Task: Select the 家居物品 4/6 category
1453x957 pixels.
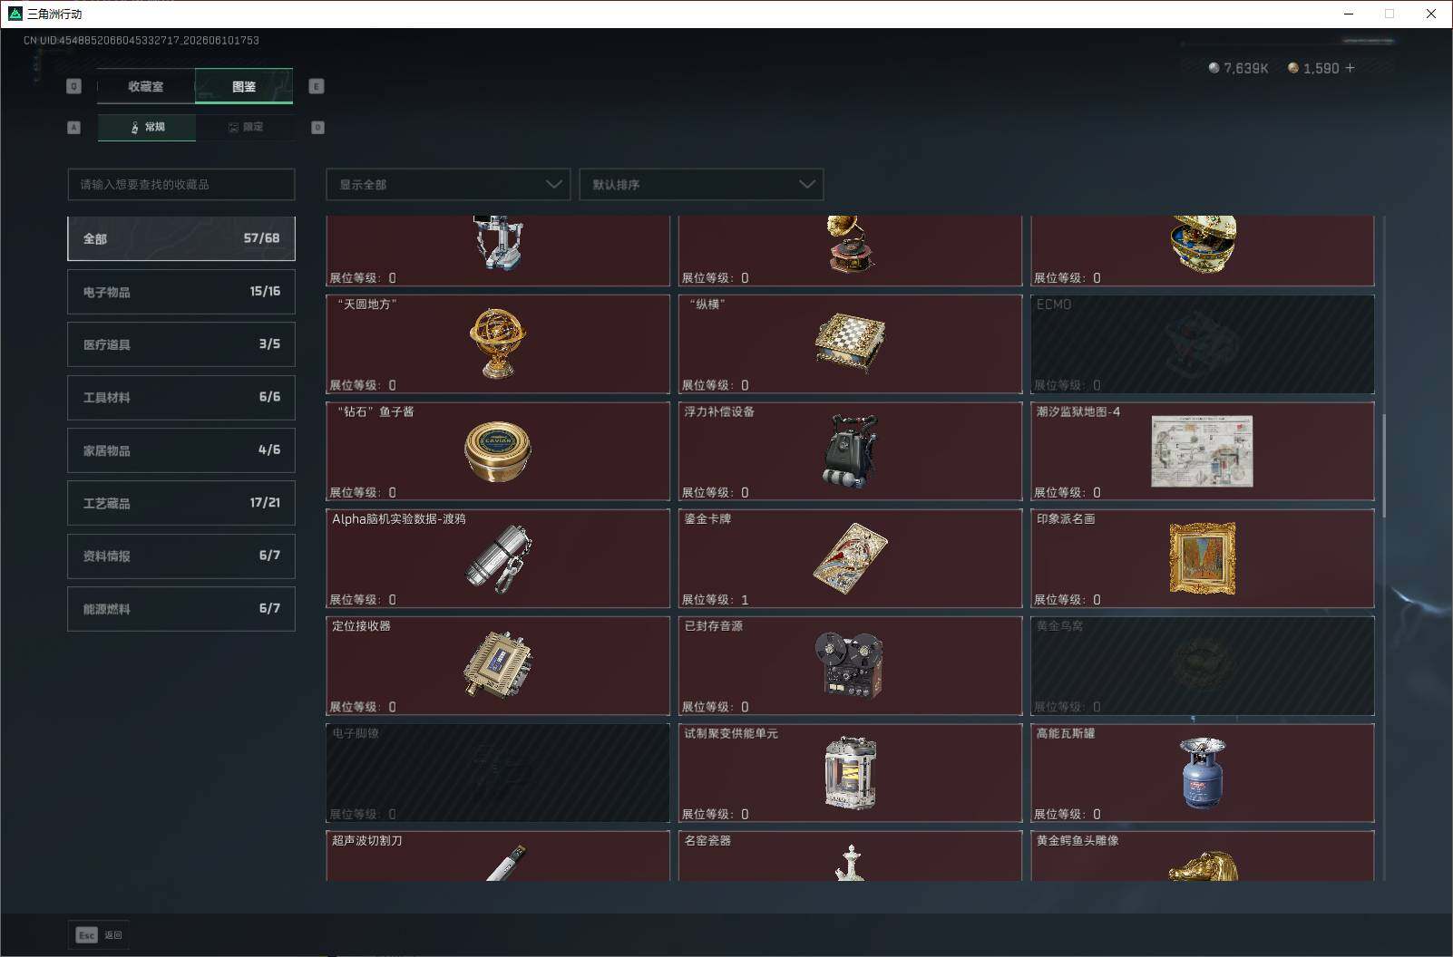Action: tap(181, 450)
